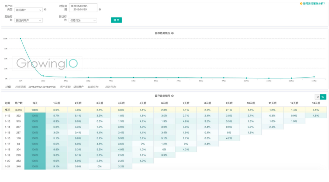Viewport: 329px width, 182px height.
Task: Open the 用户ID类型 dropdown showing 访问用户
Action: point(29,10)
